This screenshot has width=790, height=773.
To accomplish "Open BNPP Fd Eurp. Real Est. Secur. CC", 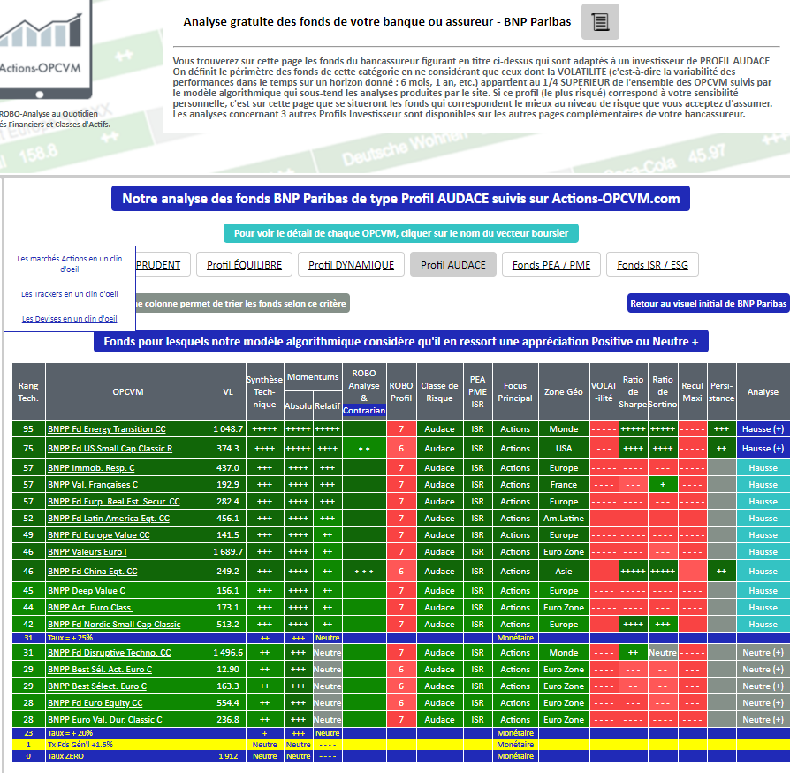I will tap(113, 502).
